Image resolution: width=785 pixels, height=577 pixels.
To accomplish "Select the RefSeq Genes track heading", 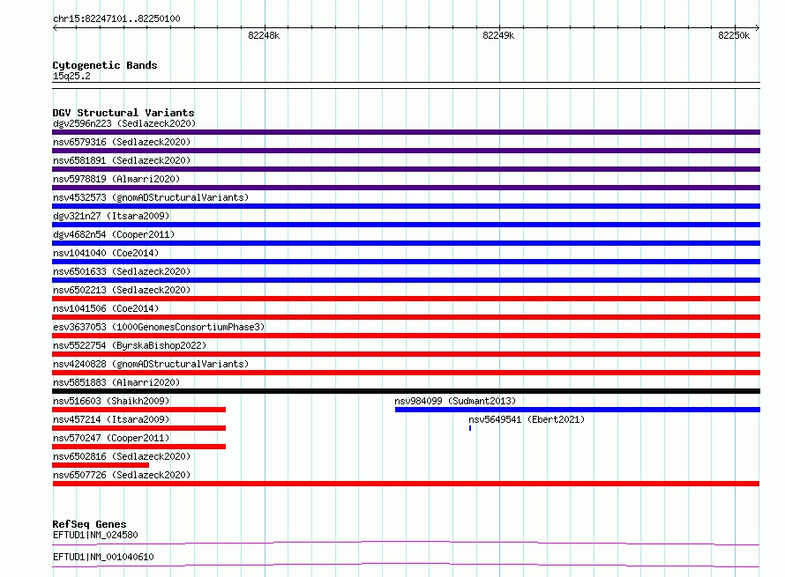I will (x=89, y=524).
